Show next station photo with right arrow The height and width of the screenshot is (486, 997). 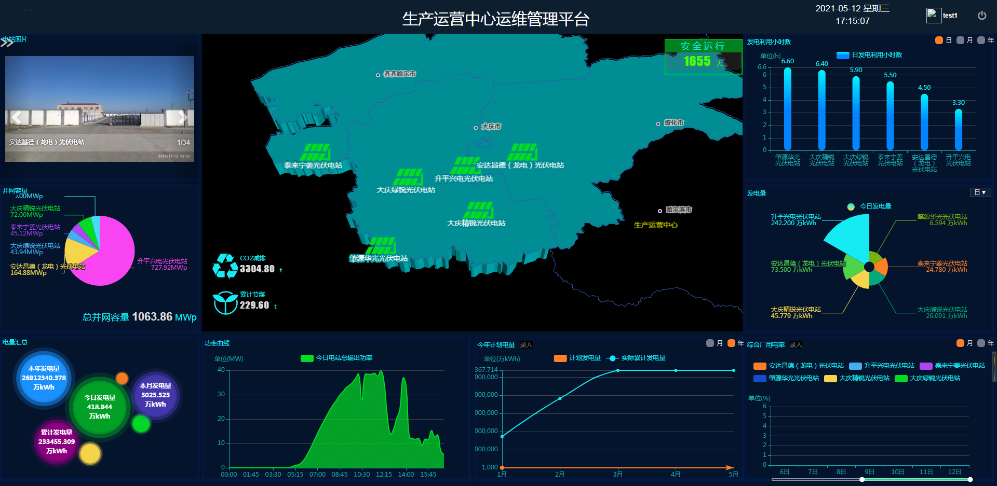[x=182, y=117]
